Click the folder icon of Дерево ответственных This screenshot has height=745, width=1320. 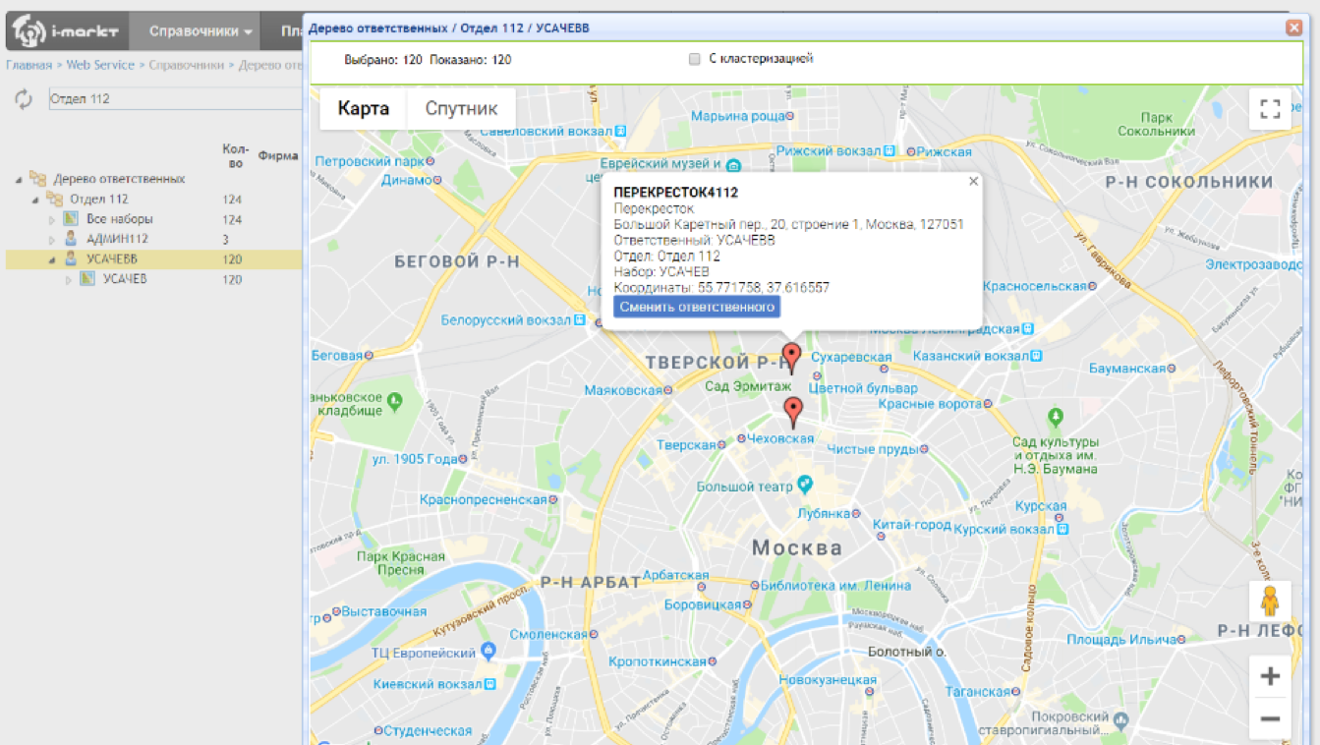[38, 179]
